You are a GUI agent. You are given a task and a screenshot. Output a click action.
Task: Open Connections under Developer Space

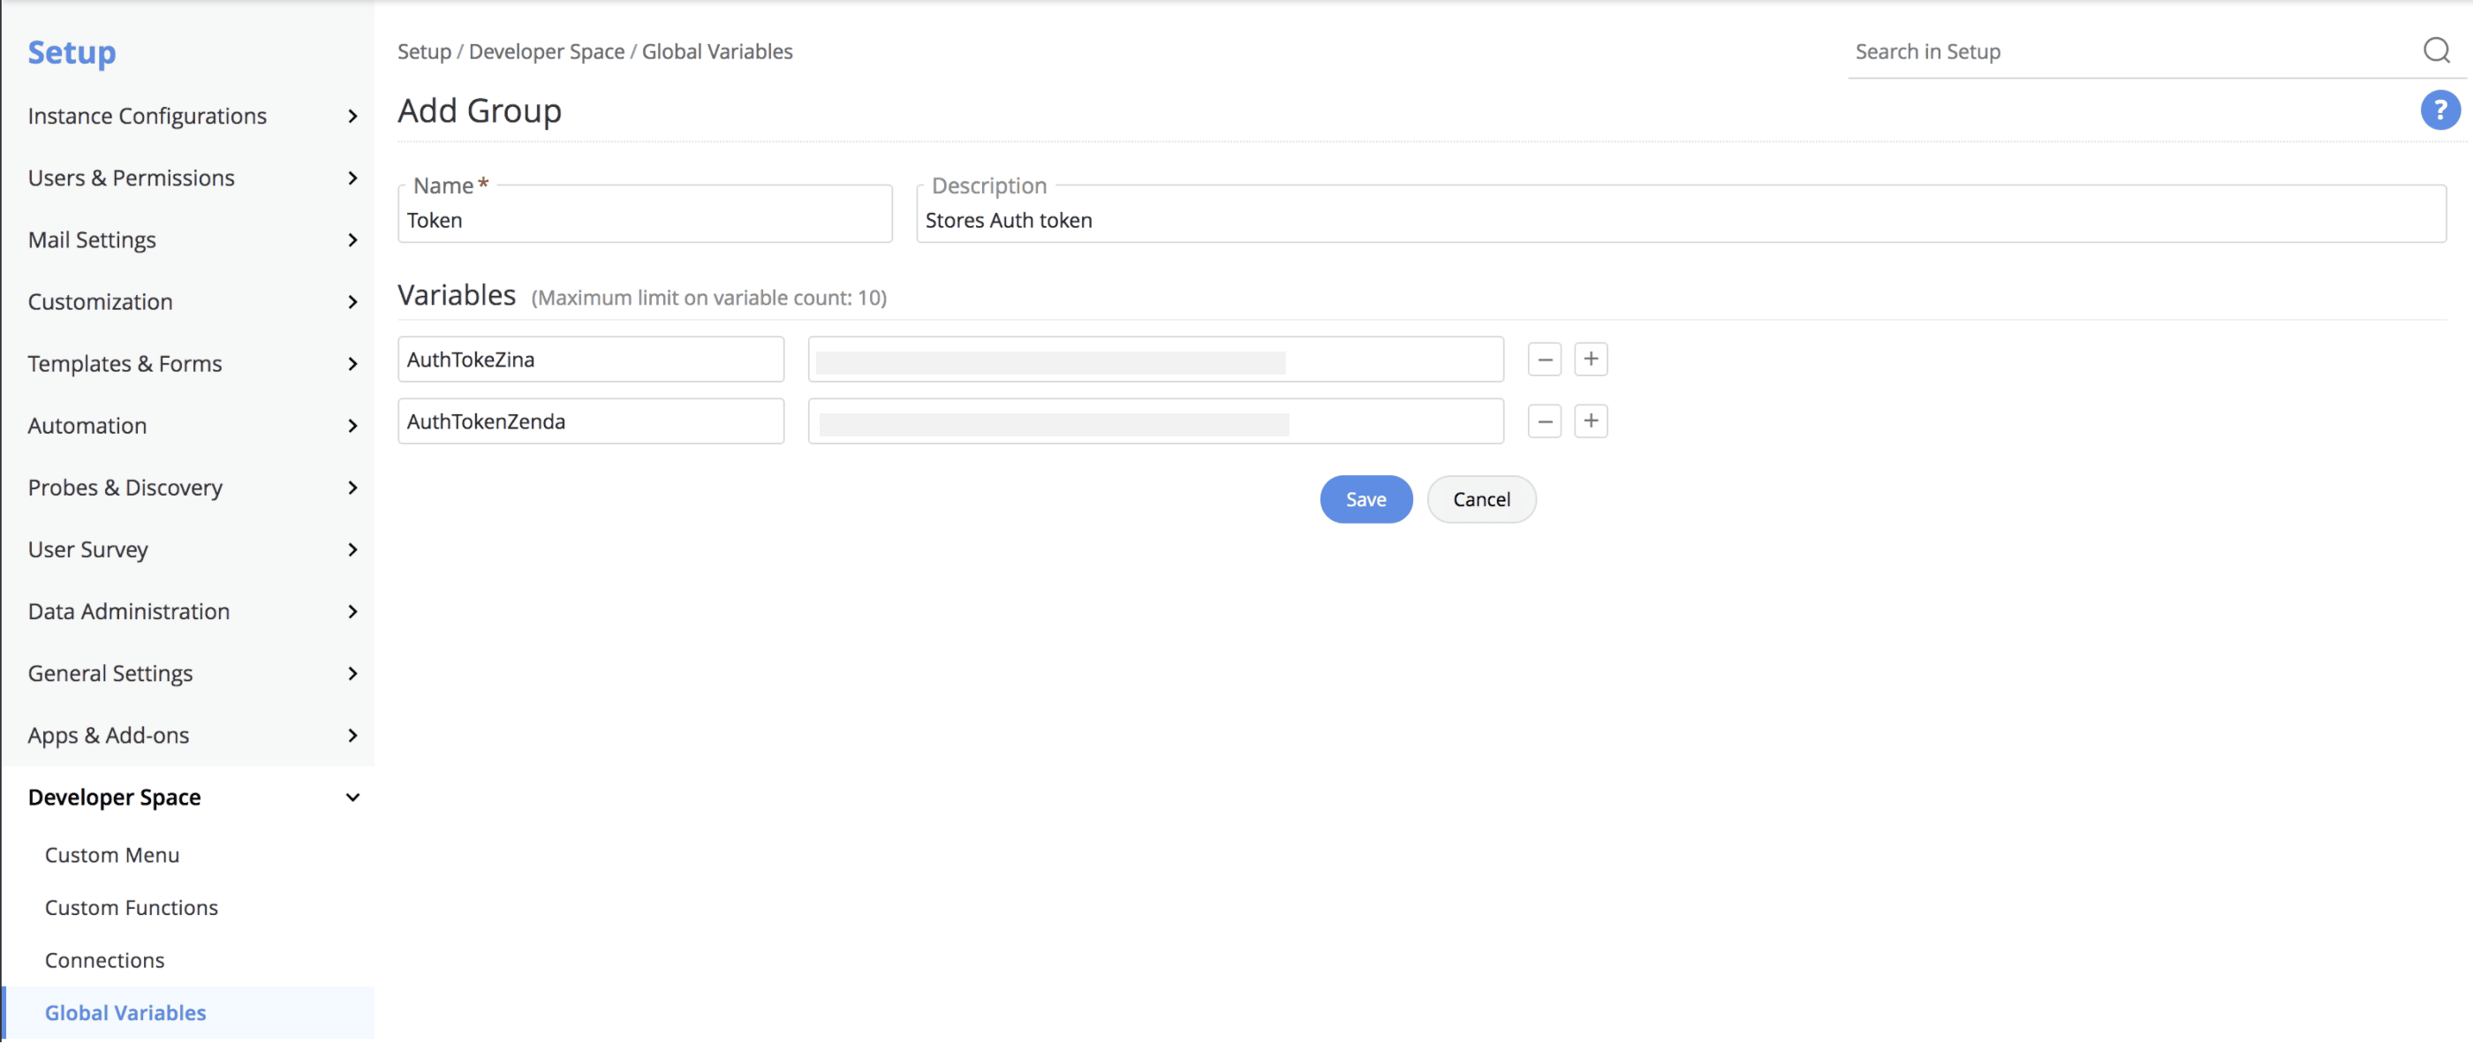point(104,960)
